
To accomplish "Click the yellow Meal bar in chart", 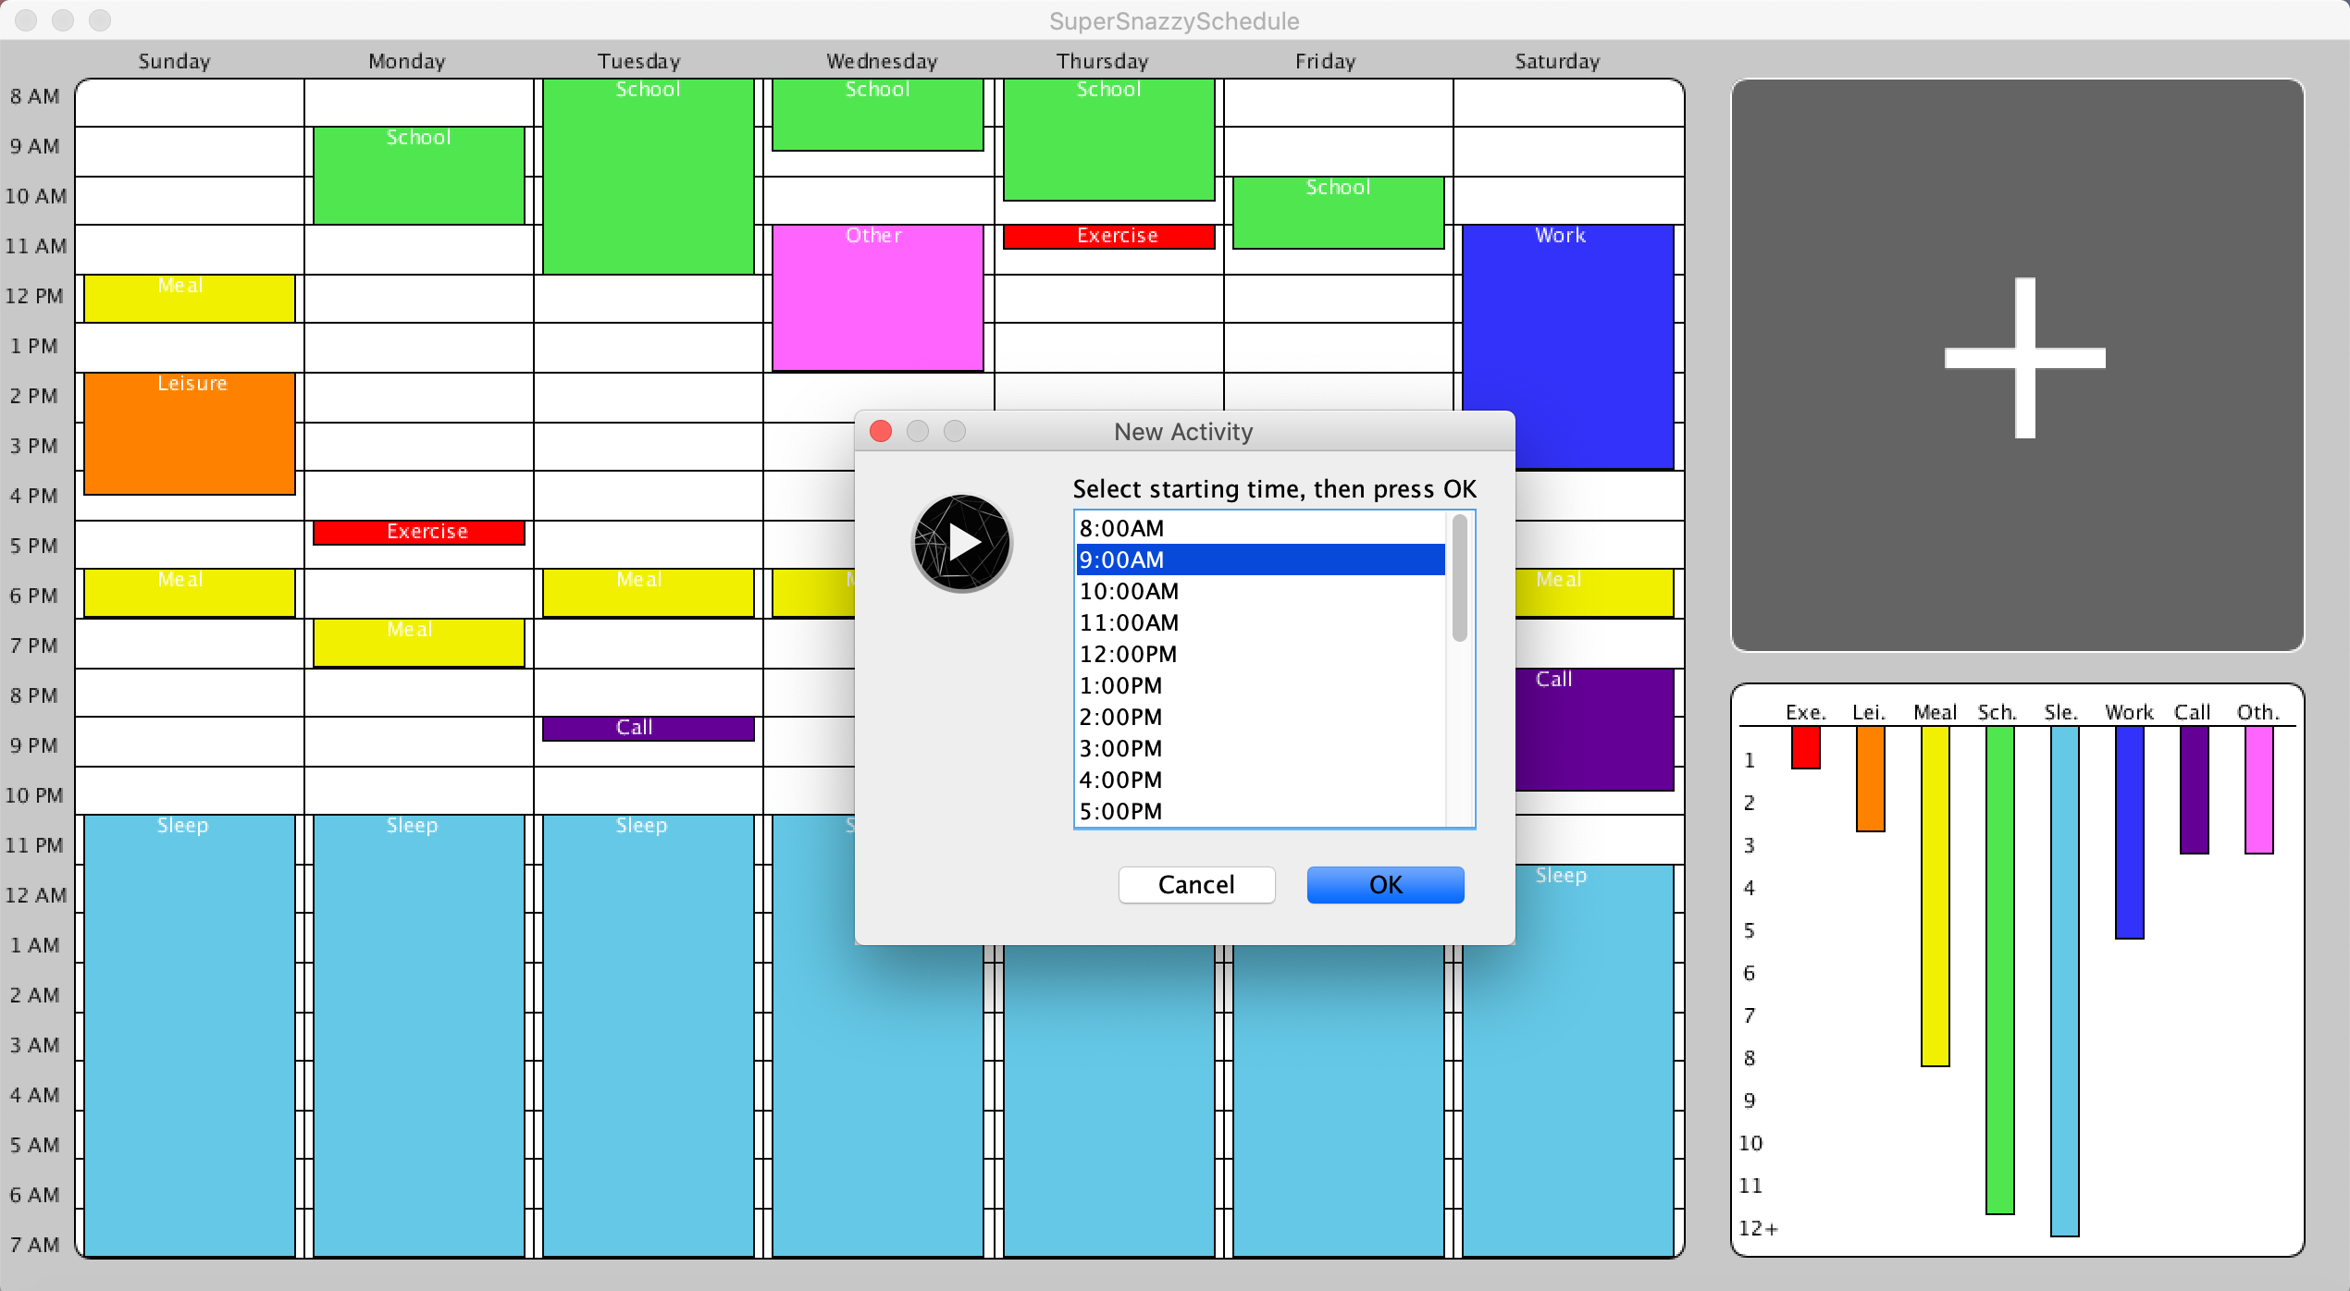I will pyautogui.click(x=1935, y=897).
